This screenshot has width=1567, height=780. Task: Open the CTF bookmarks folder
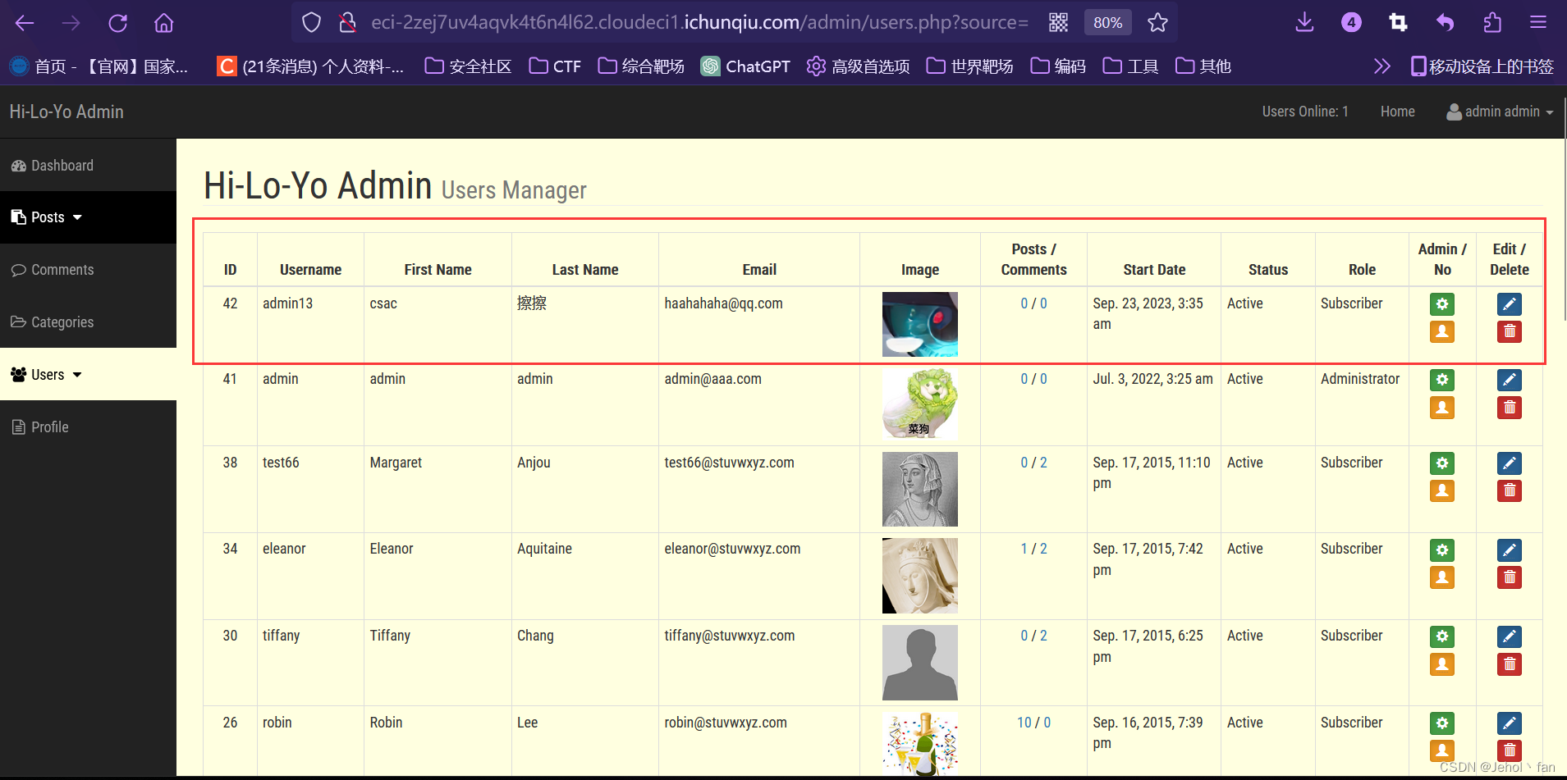coord(555,66)
